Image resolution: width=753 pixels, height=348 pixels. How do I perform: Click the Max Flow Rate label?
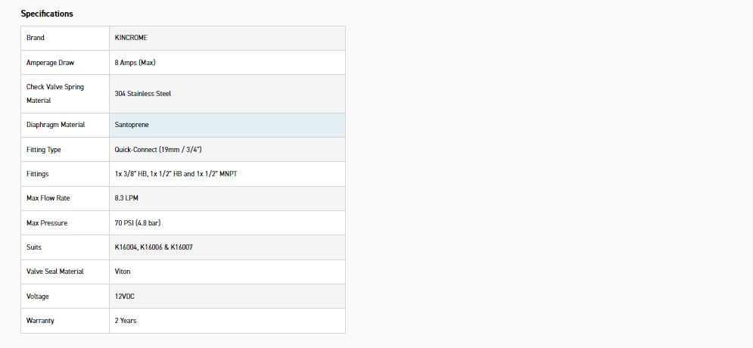coord(48,198)
